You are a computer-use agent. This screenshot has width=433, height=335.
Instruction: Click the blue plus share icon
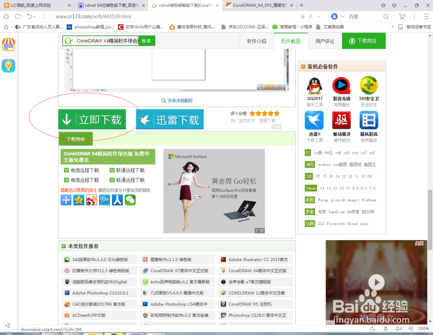66,200
